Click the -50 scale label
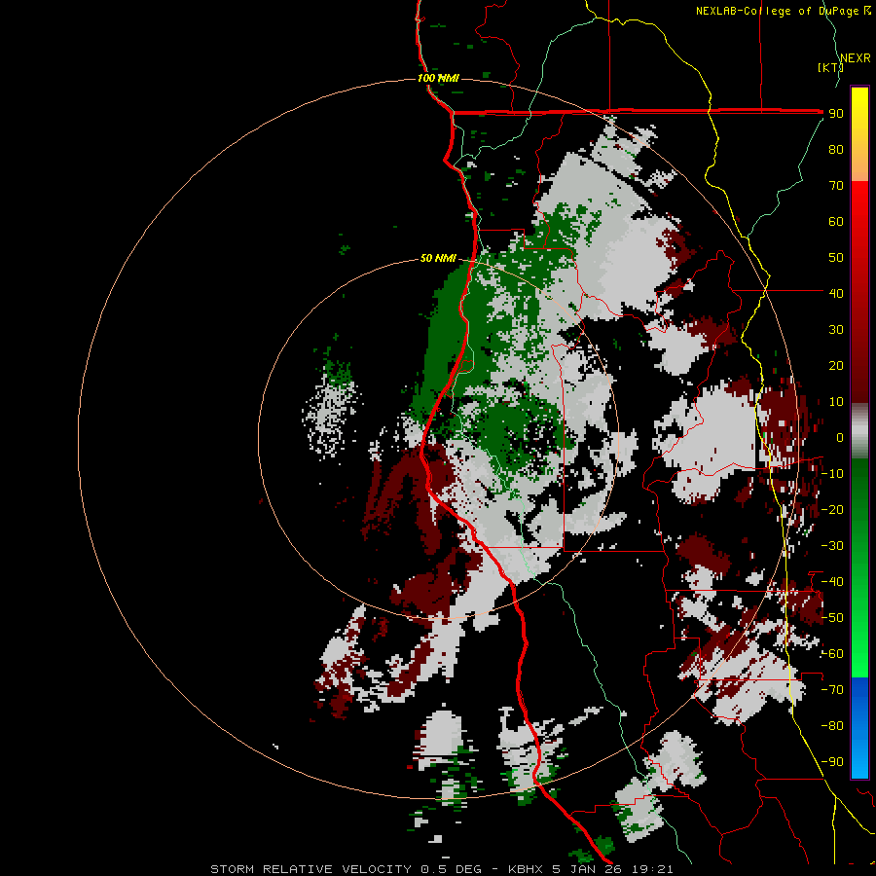This screenshot has height=876, width=876. tap(832, 618)
